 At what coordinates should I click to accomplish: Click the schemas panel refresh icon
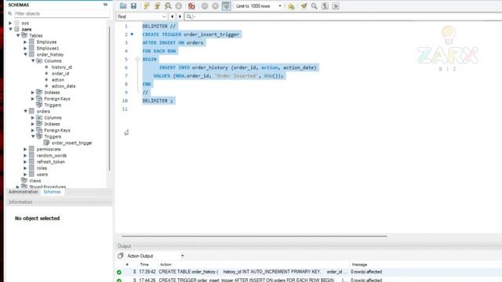click(105, 5)
